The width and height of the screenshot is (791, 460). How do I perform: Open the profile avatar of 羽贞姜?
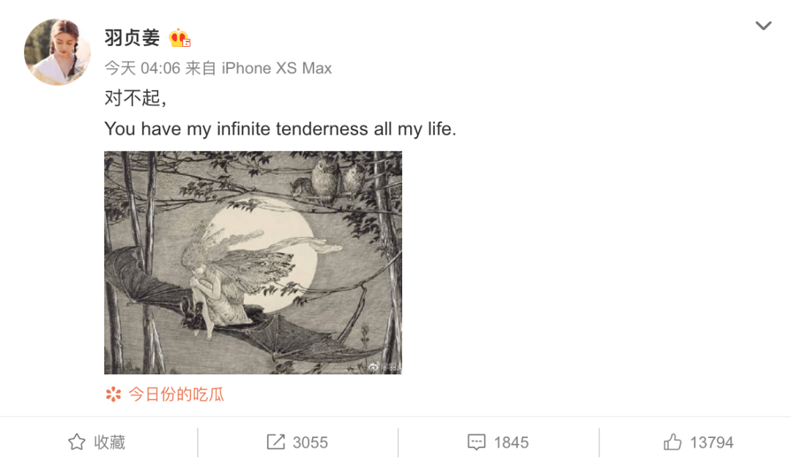(57, 52)
